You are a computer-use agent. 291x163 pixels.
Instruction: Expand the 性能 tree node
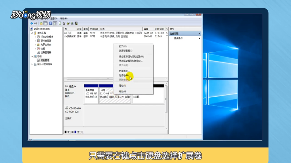click(35, 48)
